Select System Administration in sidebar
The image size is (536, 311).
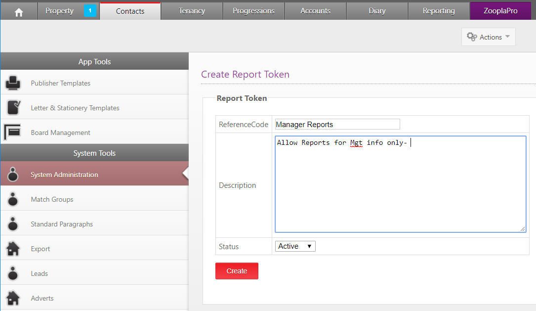(94, 174)
